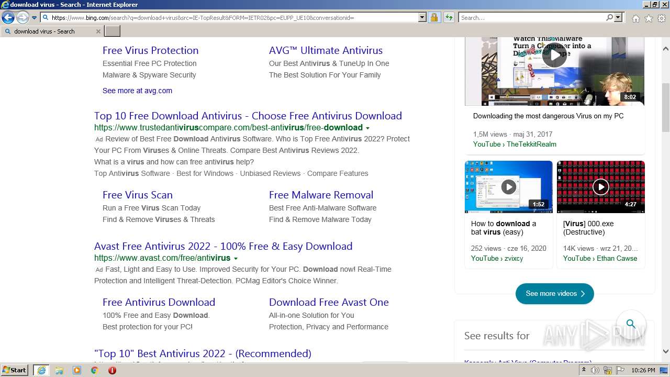Screen dimensions: 670x377
Task: Open 'How to download a bat virus' title
Action: [x=504, y=228]
